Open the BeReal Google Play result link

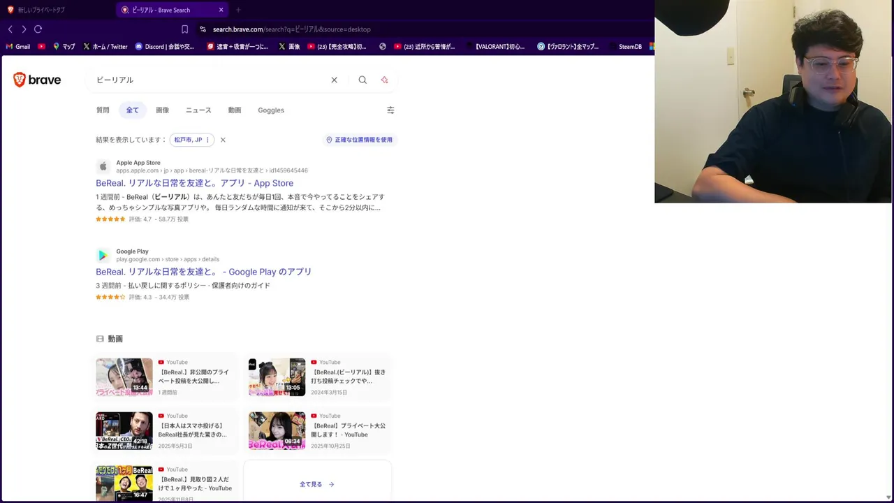point(203,272)
